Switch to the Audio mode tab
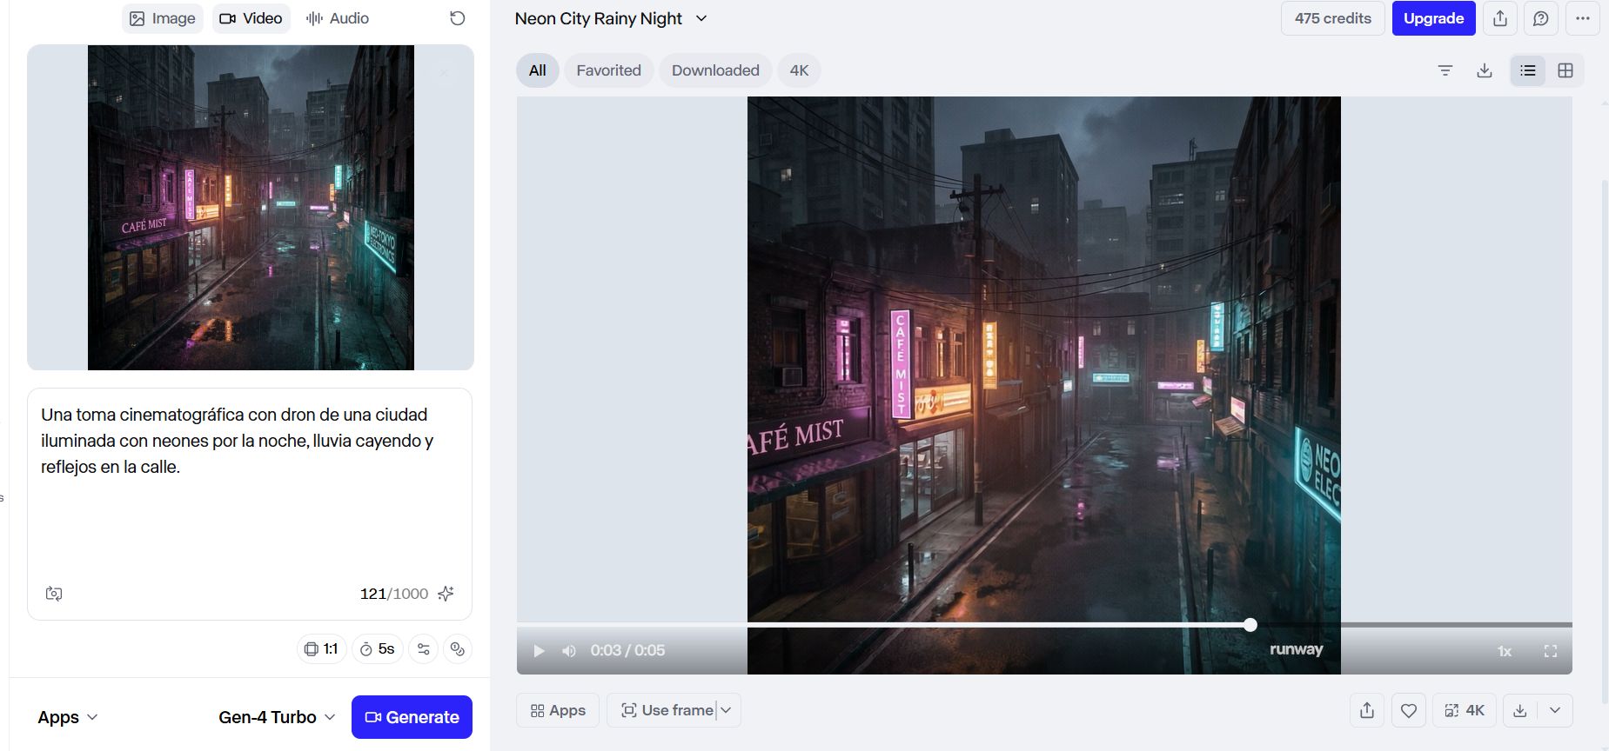The image size is (1609, 751). [x=338, y=18]
